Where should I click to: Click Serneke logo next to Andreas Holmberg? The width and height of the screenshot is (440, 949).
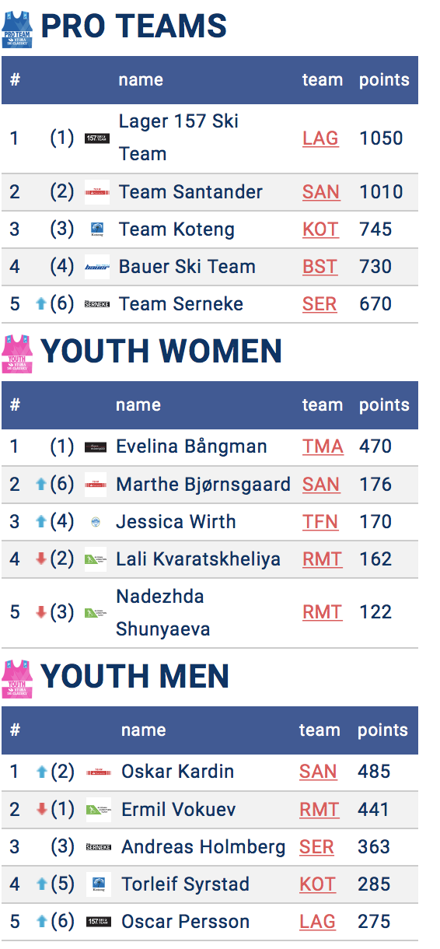coord(98,847)
